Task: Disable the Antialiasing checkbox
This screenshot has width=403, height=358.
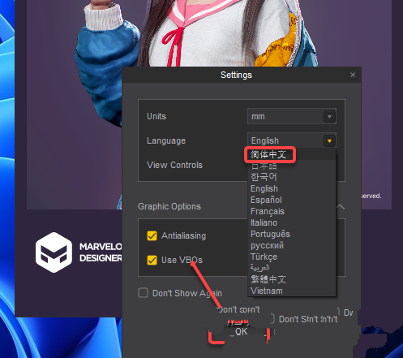Action: 152,235
